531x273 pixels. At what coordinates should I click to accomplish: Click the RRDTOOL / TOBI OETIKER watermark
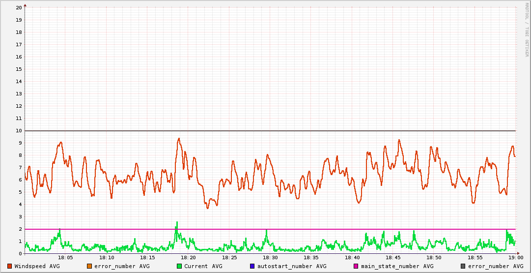[527, 30]
